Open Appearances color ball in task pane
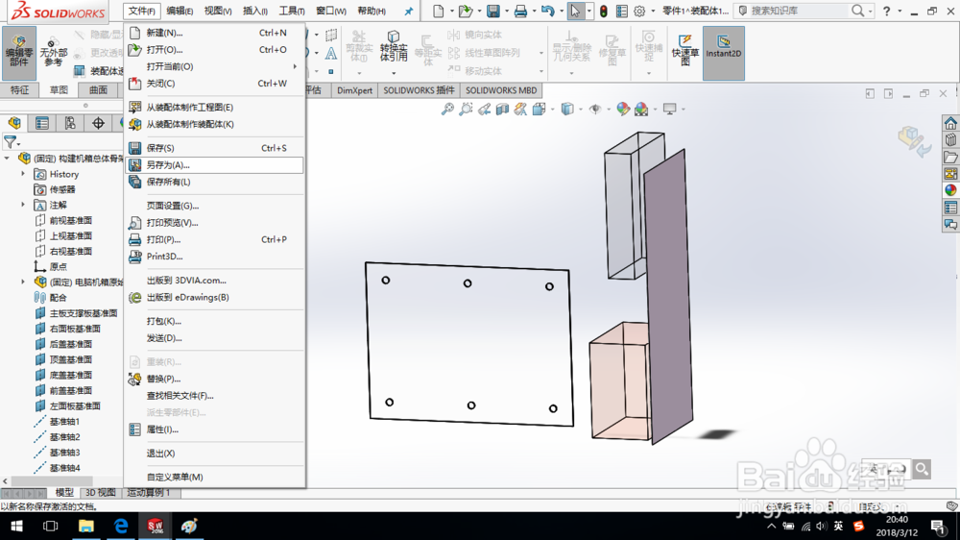The image size is (960, 540). tap(950, 190)
